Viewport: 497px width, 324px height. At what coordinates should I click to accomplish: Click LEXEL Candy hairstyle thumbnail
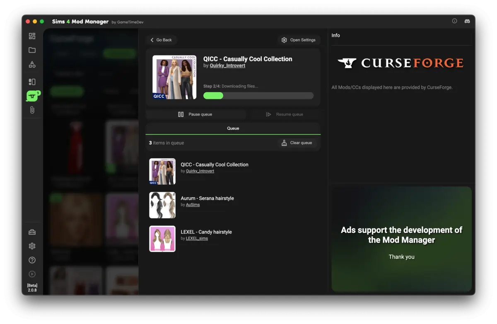[162, 239]
